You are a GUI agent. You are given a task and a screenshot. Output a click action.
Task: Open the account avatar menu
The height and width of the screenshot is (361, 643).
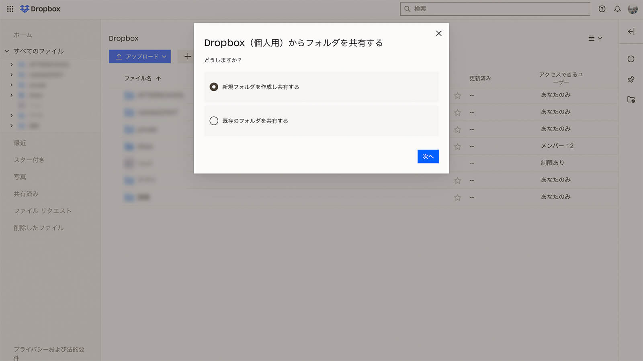[x=633, y=9]
